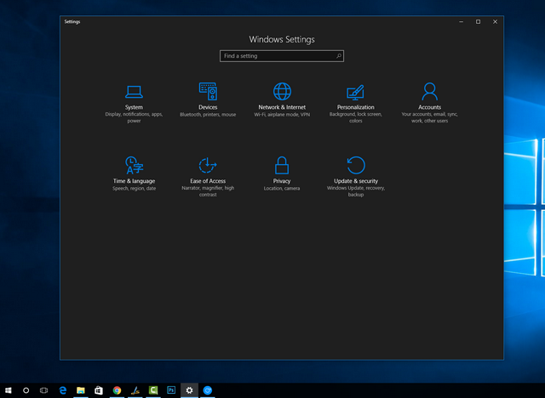
Task: Open Time & language settings
Action: click(134, 173)
